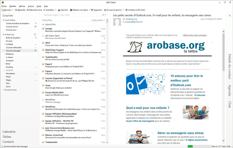The width and height of the screenshot is (233, 148).
Task: Open Agenda in the right sidebar
Action: (230, 90)
